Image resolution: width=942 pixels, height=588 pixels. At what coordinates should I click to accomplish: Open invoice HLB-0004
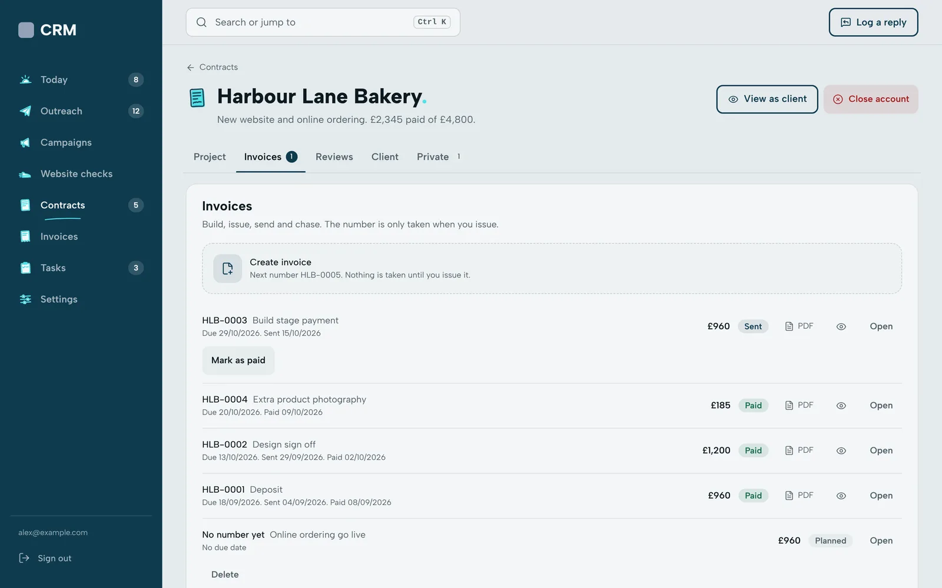pos(881,405)
